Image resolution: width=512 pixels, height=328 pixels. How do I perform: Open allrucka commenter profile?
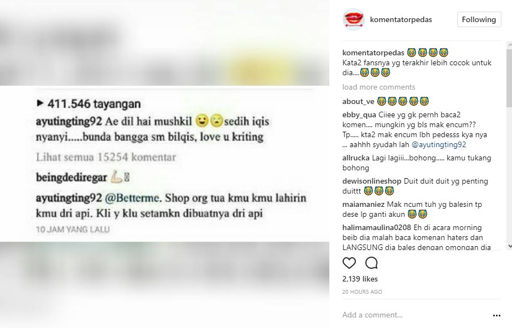[x=356, y=158]
